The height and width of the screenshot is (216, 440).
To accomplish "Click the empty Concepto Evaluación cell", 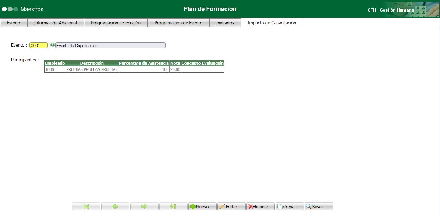I will point(203,69).
